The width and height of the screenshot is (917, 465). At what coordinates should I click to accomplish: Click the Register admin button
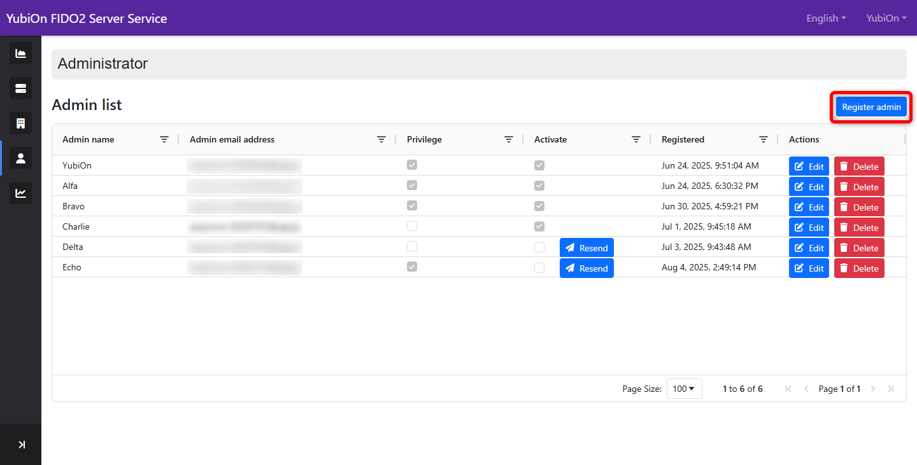(871, 107)
